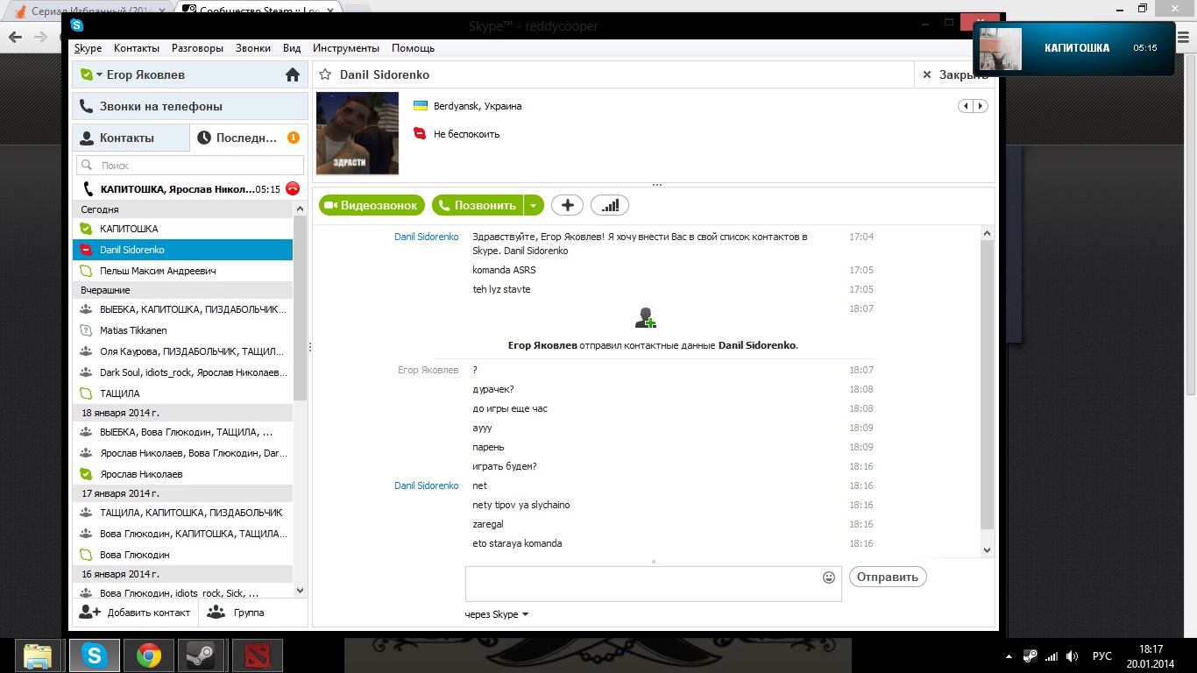Open the Dark Soul, idiots_rock group chat
This screenshot has width=1197, height=673.
182,372
